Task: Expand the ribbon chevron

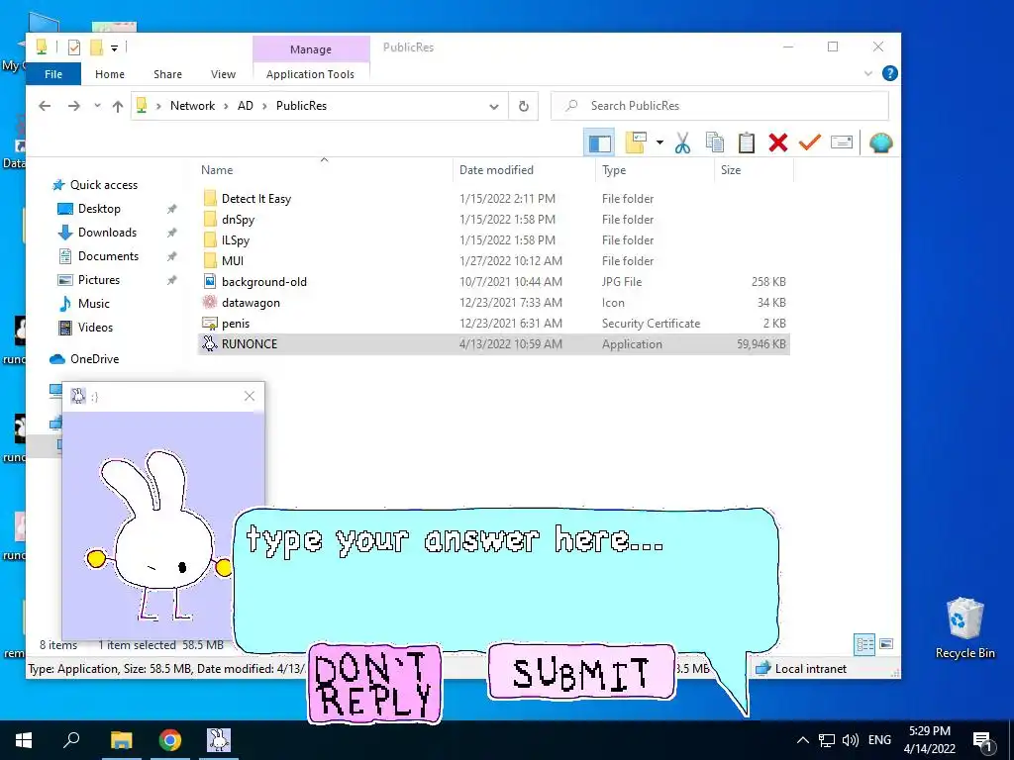Action: pos(868,73)
